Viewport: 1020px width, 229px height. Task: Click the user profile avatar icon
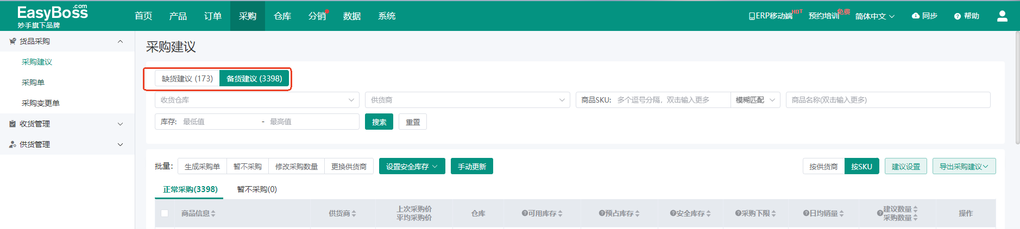1002,16
